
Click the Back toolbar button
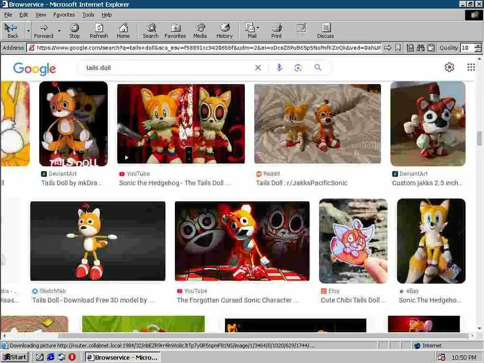13,31
